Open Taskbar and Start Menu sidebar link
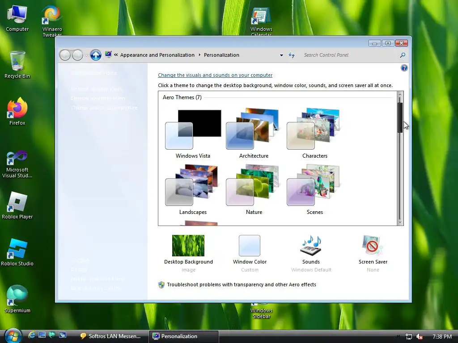Screen dimensions: 458x343 pyautogui.click(x=98, y=279)
